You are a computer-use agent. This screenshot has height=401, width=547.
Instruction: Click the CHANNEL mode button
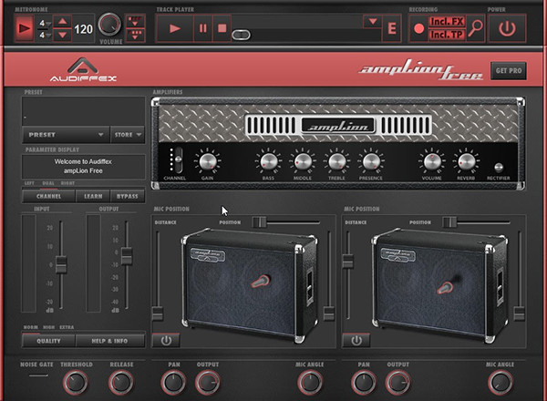48,196
